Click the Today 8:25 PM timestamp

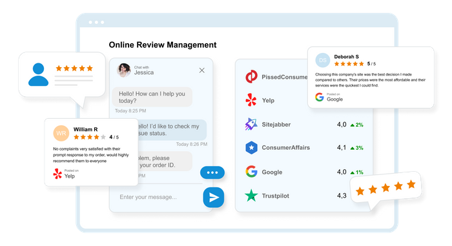click(130, 111)
